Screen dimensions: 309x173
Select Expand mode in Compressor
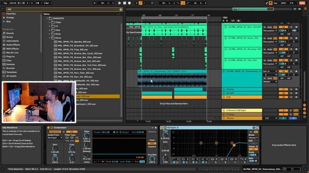(152, 147)
